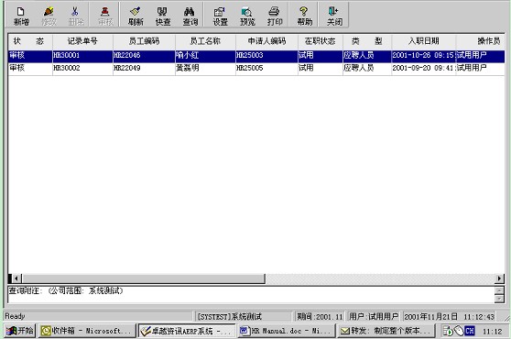
Task: Click the 打印 printer icon
Action: point(275,16)
